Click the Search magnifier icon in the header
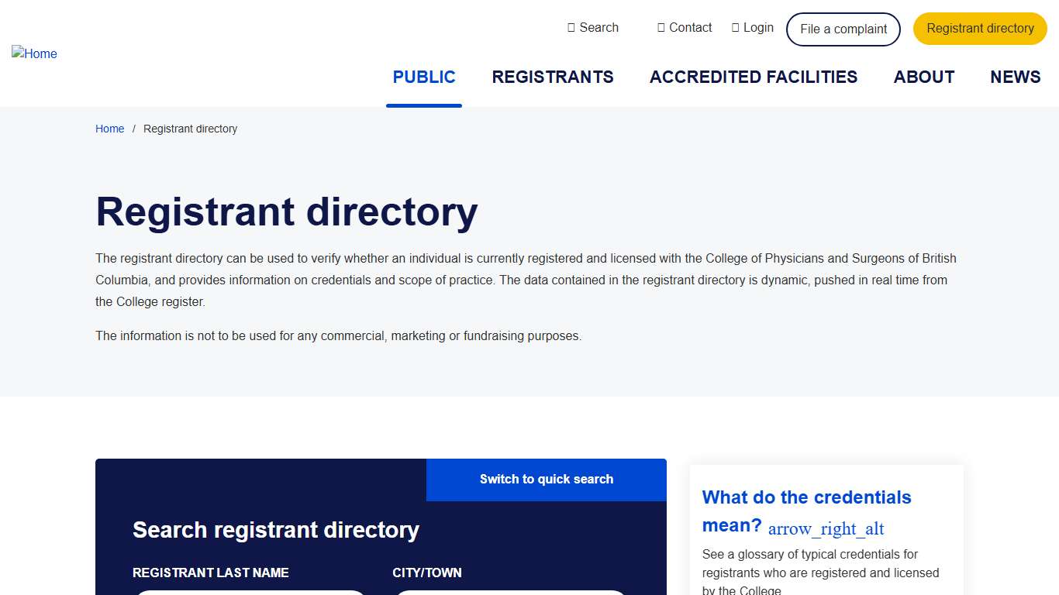The image size is (1059, 595). 571,27
